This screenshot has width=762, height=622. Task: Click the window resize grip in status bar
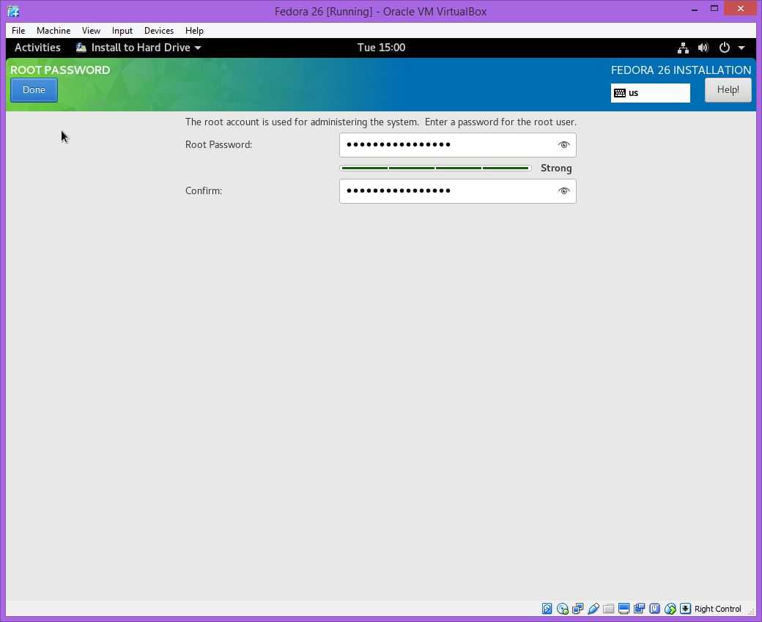click(751, 611)
